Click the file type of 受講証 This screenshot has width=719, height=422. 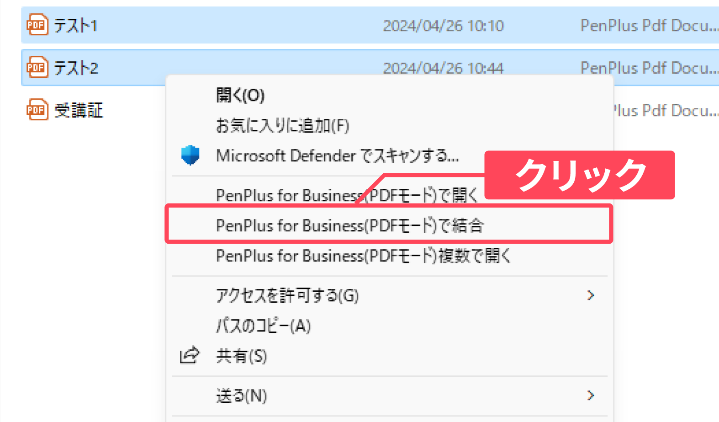pos(666,111)
